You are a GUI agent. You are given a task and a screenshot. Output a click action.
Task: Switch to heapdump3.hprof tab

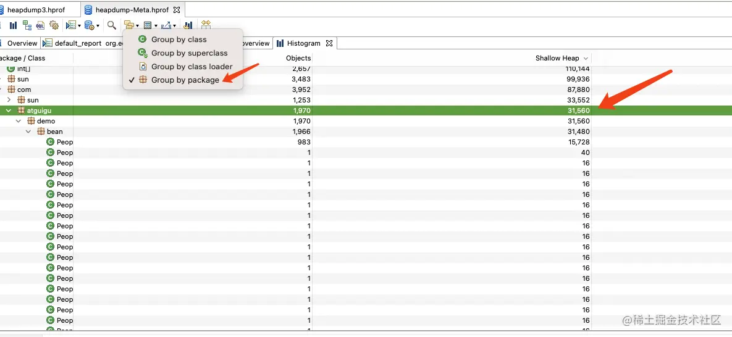(36, 9)
